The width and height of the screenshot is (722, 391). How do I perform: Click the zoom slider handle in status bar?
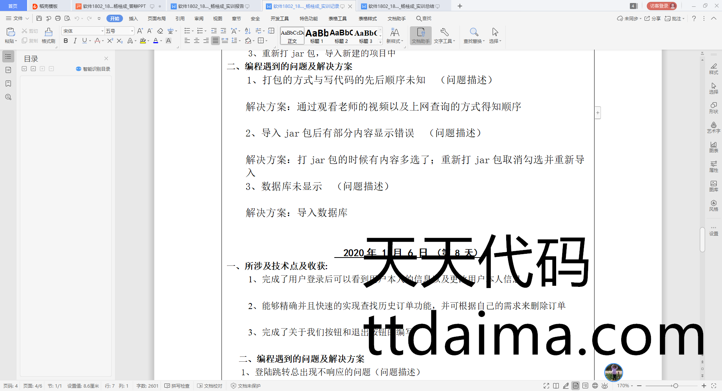676,386
